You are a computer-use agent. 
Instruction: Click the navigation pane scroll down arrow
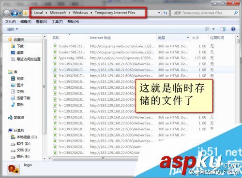pyautogui.click(x=45, y=158)
